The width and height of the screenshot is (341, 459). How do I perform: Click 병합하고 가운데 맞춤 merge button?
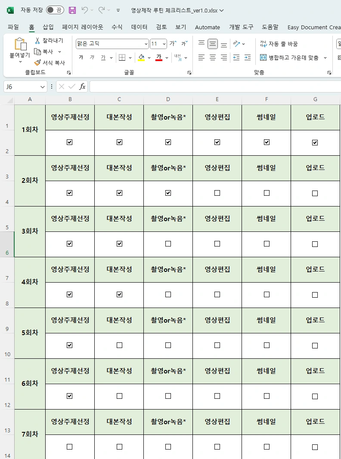coord(289,58)
